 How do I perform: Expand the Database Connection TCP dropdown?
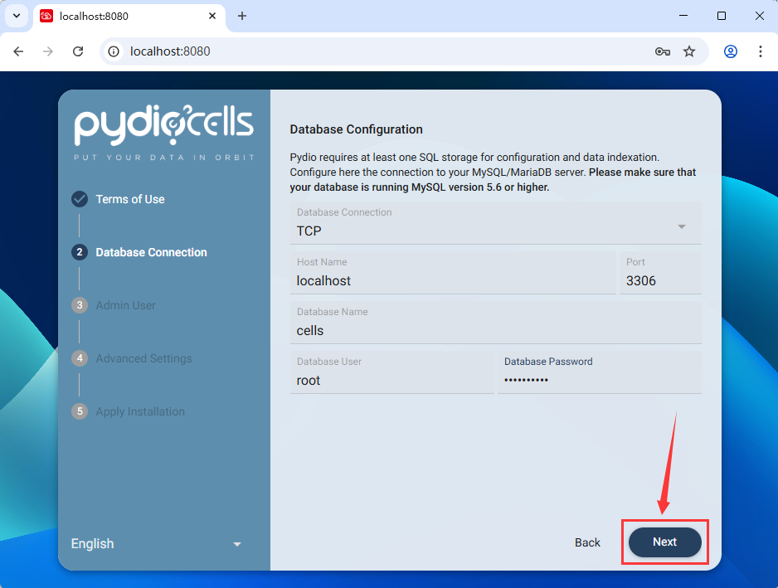click(x=496, y=223)
